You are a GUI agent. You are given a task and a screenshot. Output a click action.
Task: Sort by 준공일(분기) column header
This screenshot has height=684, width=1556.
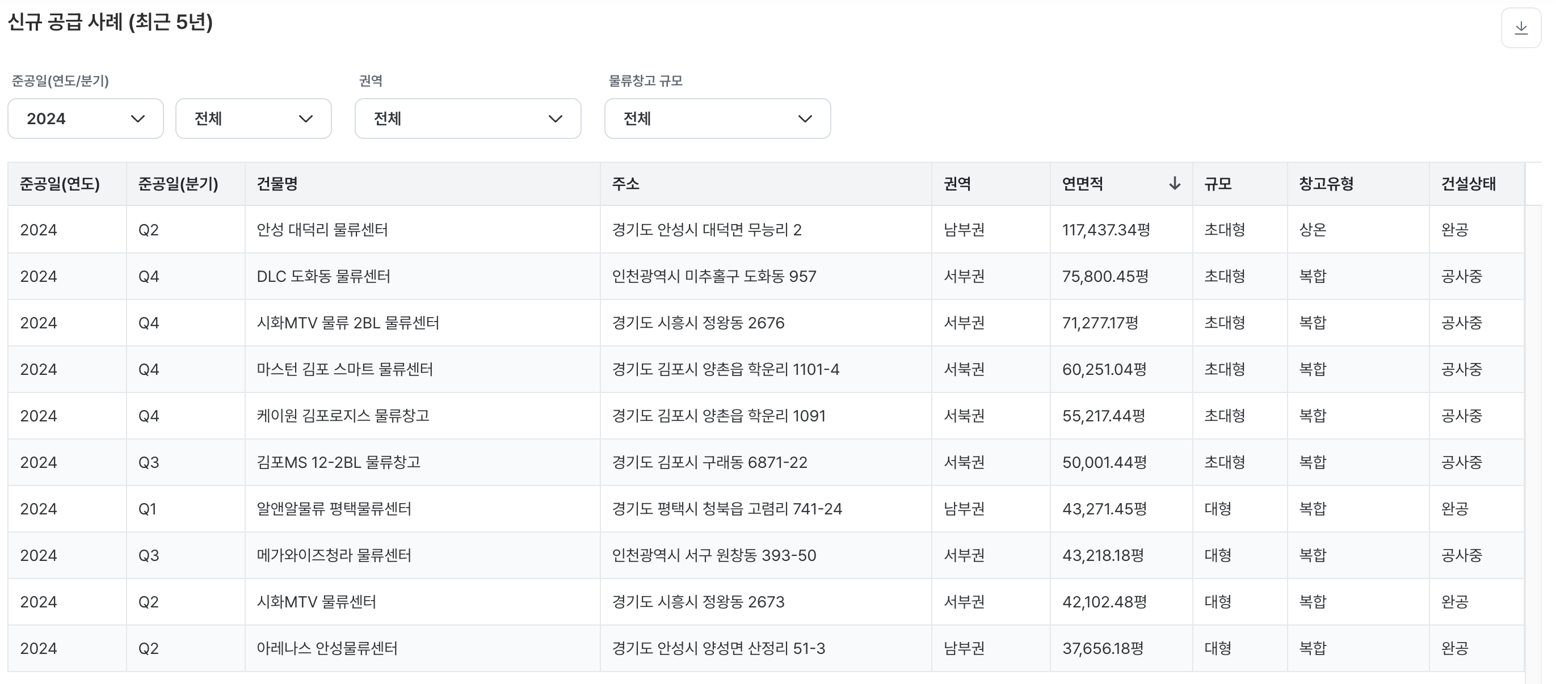pyautogui.click(x=178, y=184)
